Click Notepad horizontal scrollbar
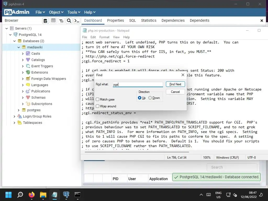268x201 pixels. coord(137,152)
